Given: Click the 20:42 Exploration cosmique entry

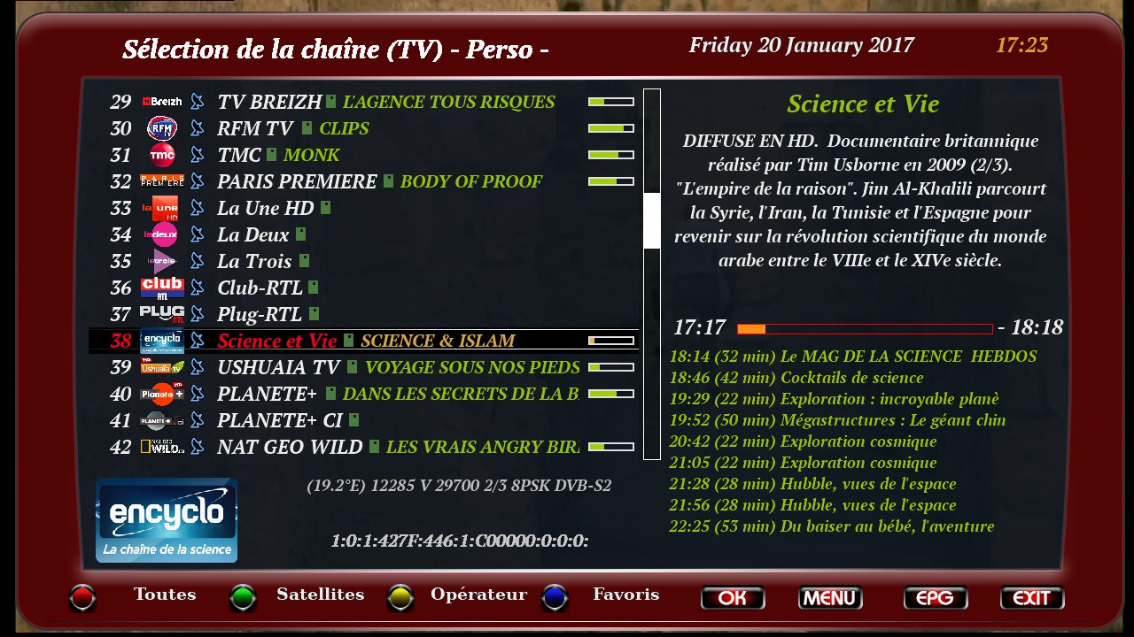Looking at the screenshot, I should pyautogui.click(x=804, y=441).
